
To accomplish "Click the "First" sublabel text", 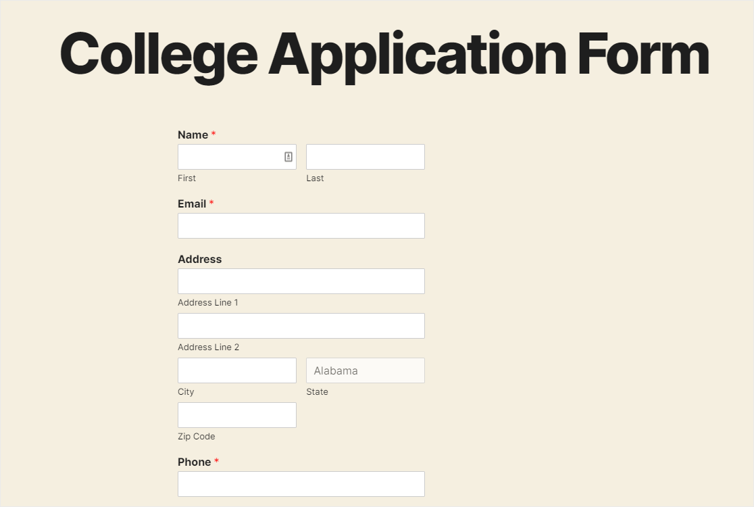I will (x=186, y=178).
